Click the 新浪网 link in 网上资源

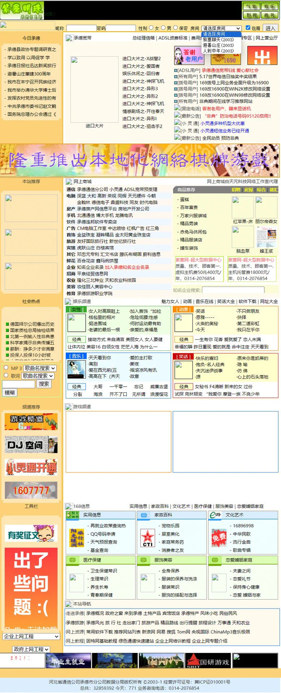point(148,632)
